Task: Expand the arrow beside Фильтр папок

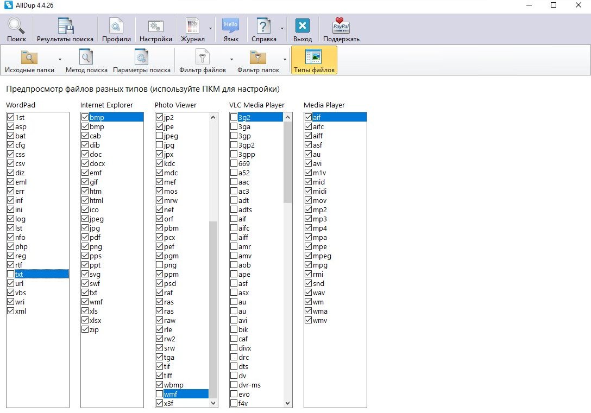Action: coord(285,60)
